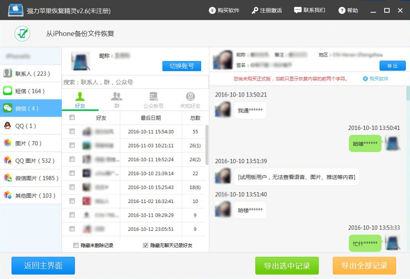The width and height of the screenshot is (410, 279).
Task: Switch to the 未知好友 tab
Action: (x=190, y=100)
